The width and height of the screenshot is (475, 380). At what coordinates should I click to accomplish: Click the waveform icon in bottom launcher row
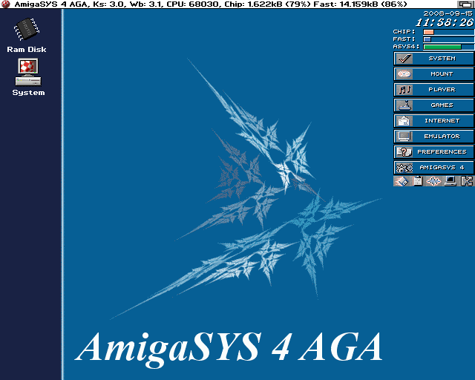(x=433, y=181)
